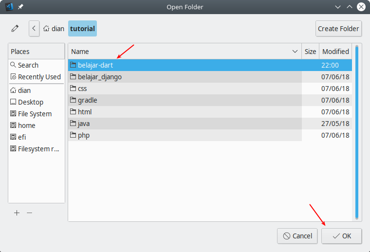
Task: Select the efi drive in Places
Action: pyautogui.click(x=21, y=137)
